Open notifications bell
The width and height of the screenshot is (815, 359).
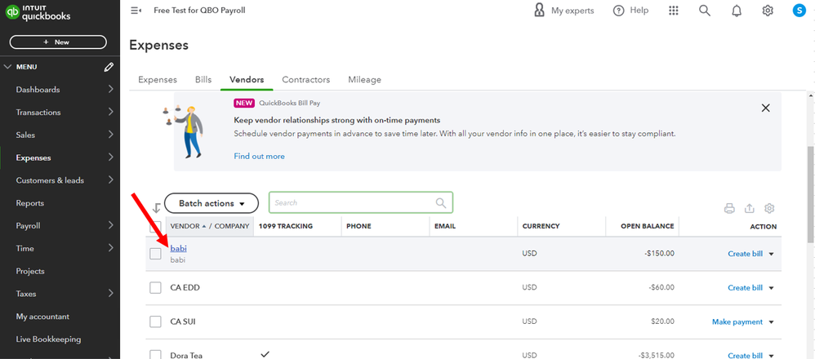(x=737, y=11)
